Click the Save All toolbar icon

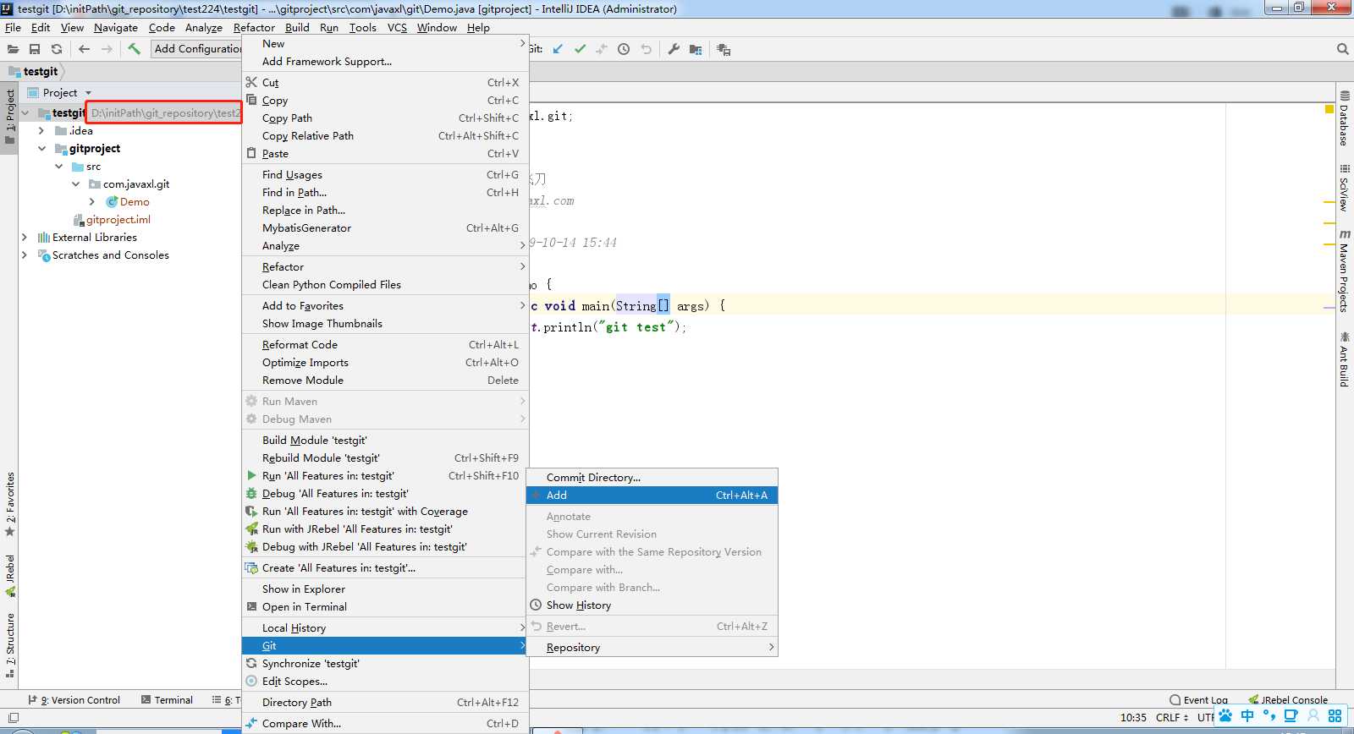point(35,49)
